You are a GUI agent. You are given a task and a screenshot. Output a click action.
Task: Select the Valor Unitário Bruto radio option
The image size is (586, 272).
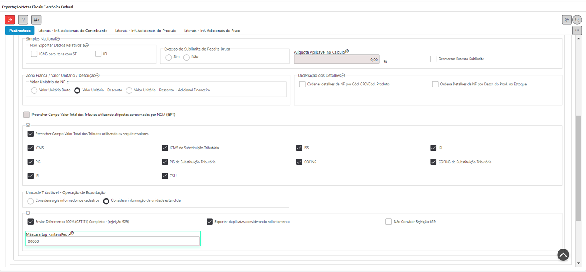click(34, 90)
